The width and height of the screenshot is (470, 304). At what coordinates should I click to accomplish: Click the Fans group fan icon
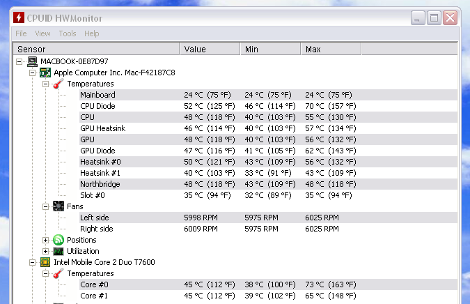[58, 206]
